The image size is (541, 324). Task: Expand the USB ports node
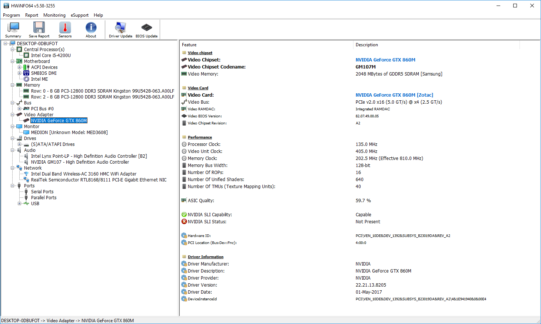click(x=19, y=203)
